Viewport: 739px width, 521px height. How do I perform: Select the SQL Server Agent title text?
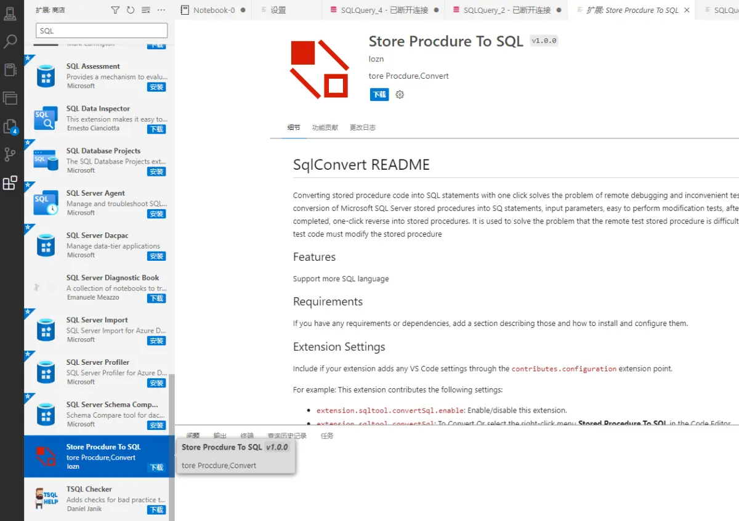point(95,193)
